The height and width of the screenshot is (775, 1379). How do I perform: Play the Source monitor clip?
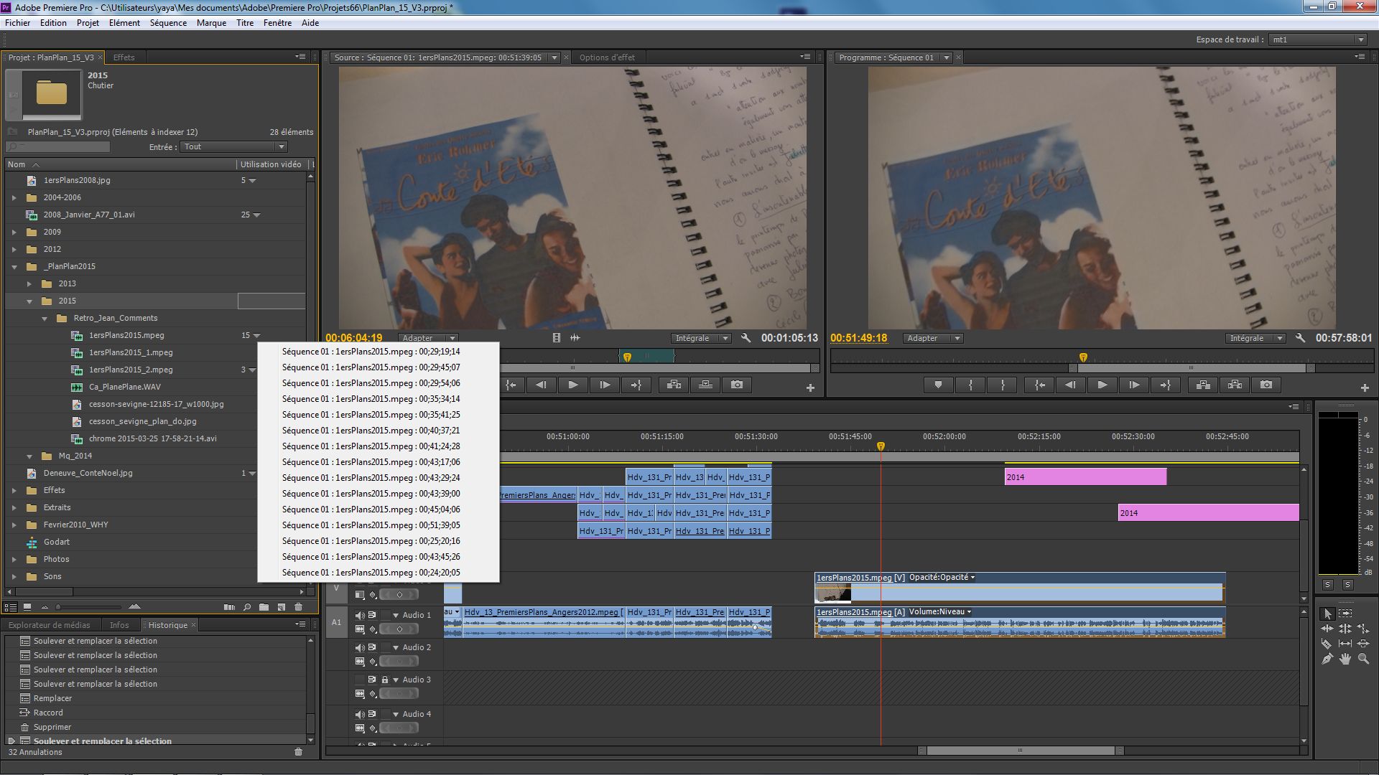tap(572, 385)
